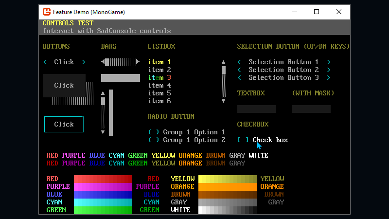Select item 1 in the listbox
The width and height of the screenshot is (389, 219).
pyautogui.click(x=159, y=62)
